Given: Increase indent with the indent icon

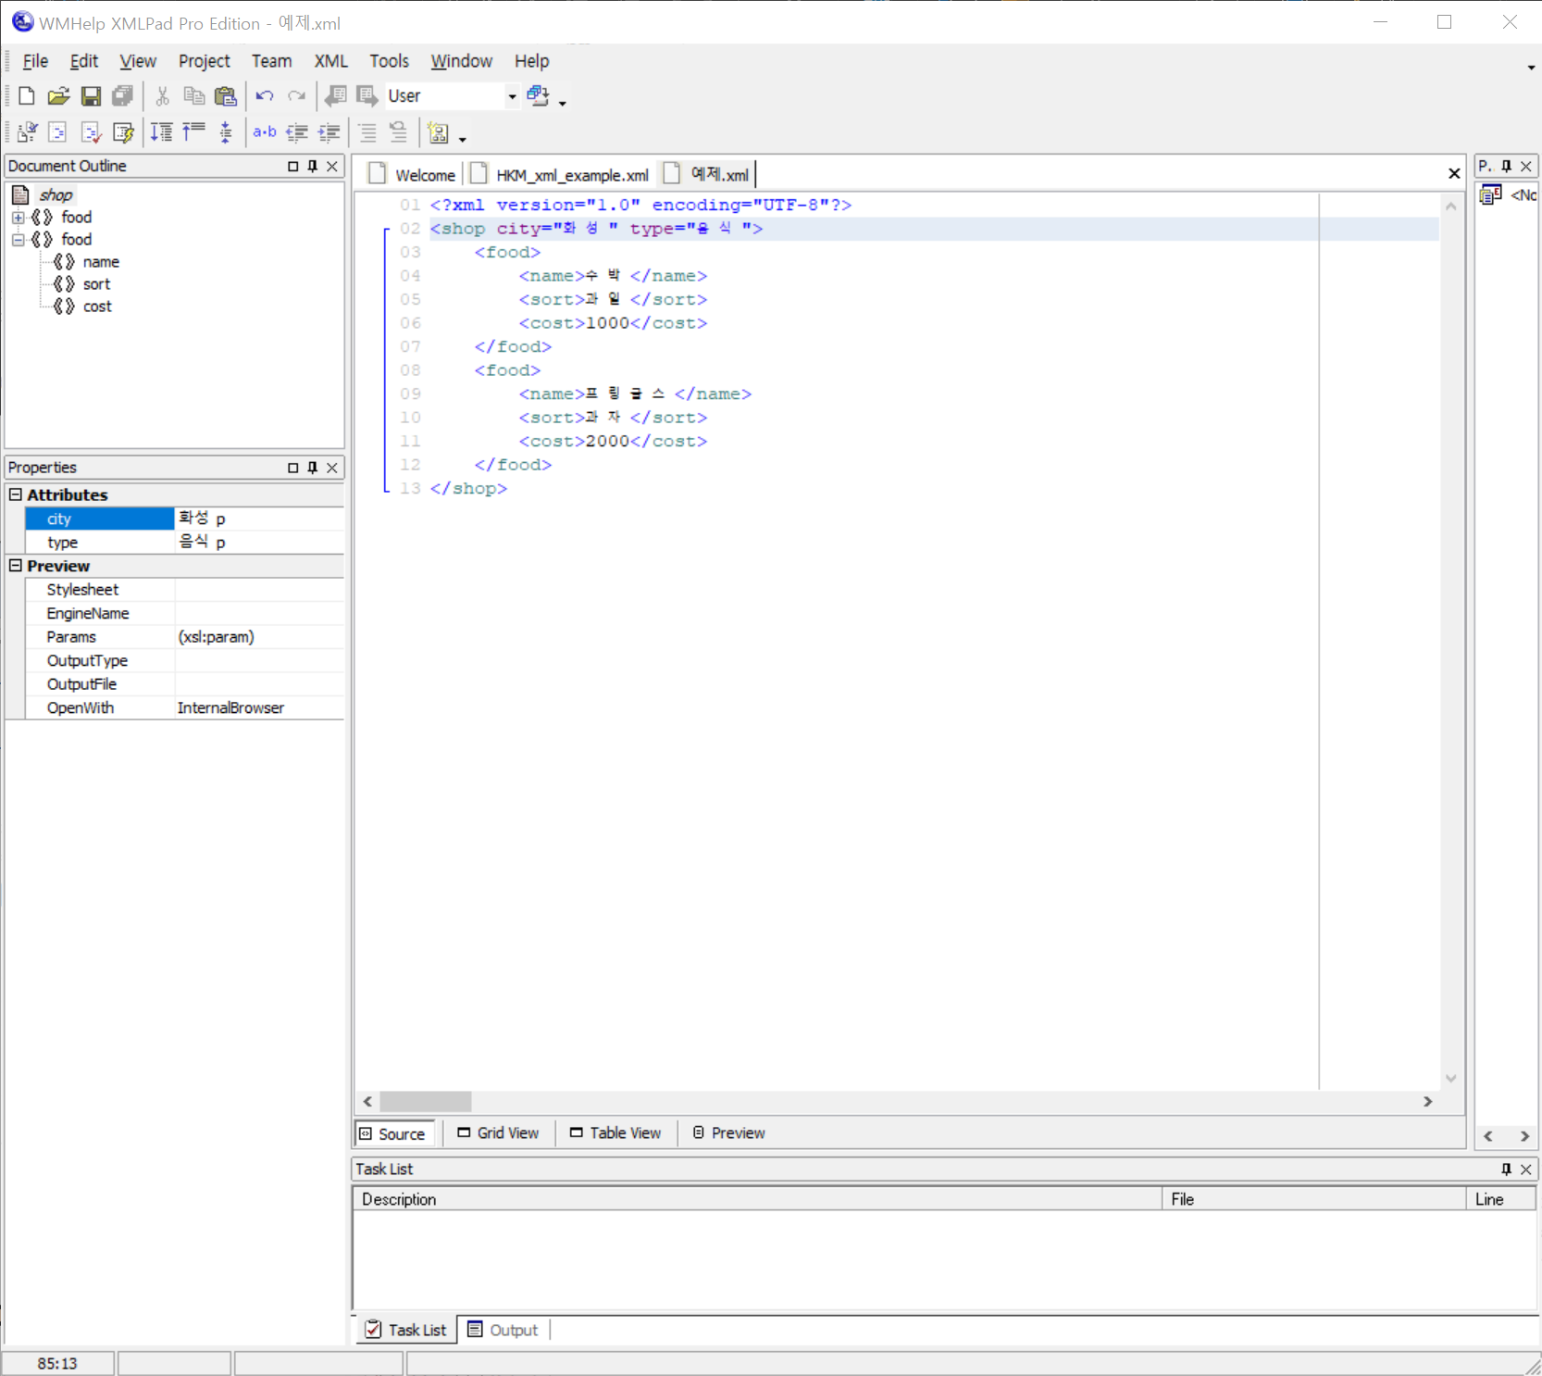Looking at the screenshot, I should (x=329, y=132).
